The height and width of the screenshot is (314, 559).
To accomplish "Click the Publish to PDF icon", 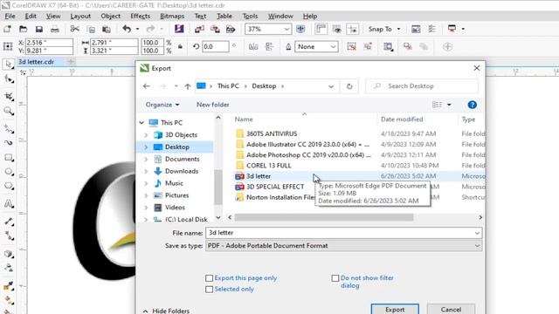I will point(231,29).
